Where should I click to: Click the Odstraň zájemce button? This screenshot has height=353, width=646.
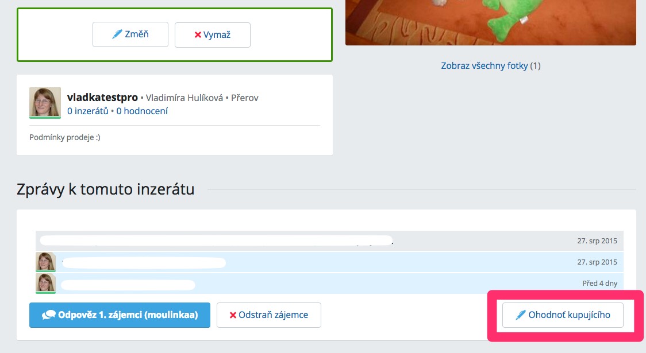pos(268,315)
